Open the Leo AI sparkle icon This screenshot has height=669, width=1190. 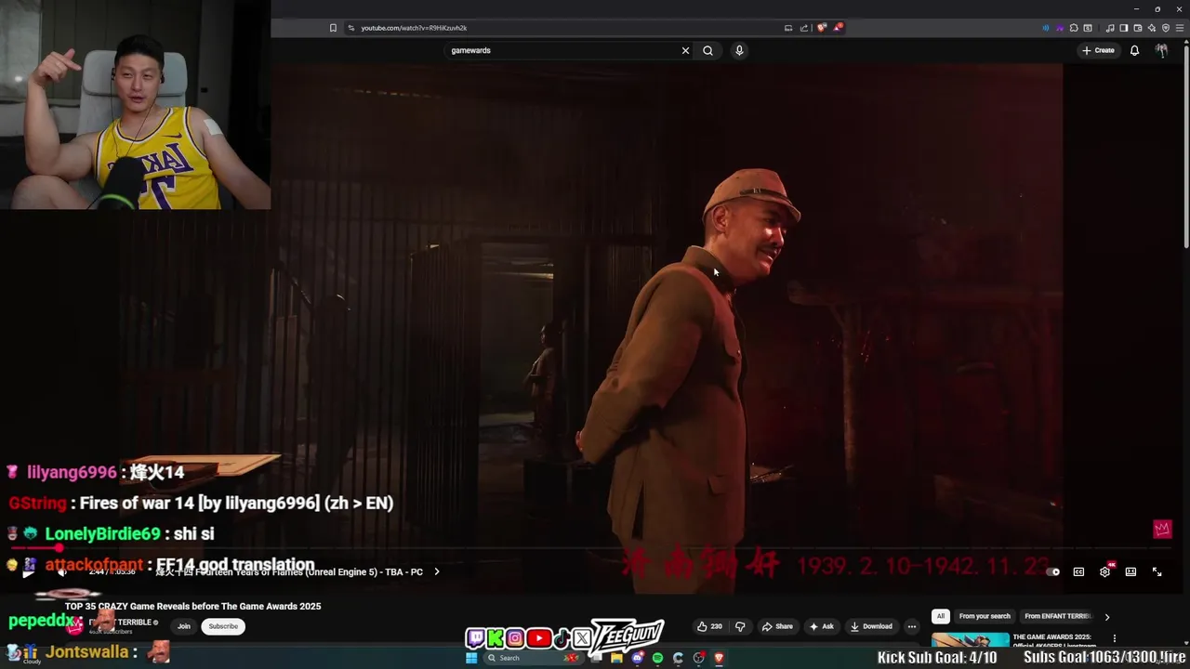[1152, 28]
